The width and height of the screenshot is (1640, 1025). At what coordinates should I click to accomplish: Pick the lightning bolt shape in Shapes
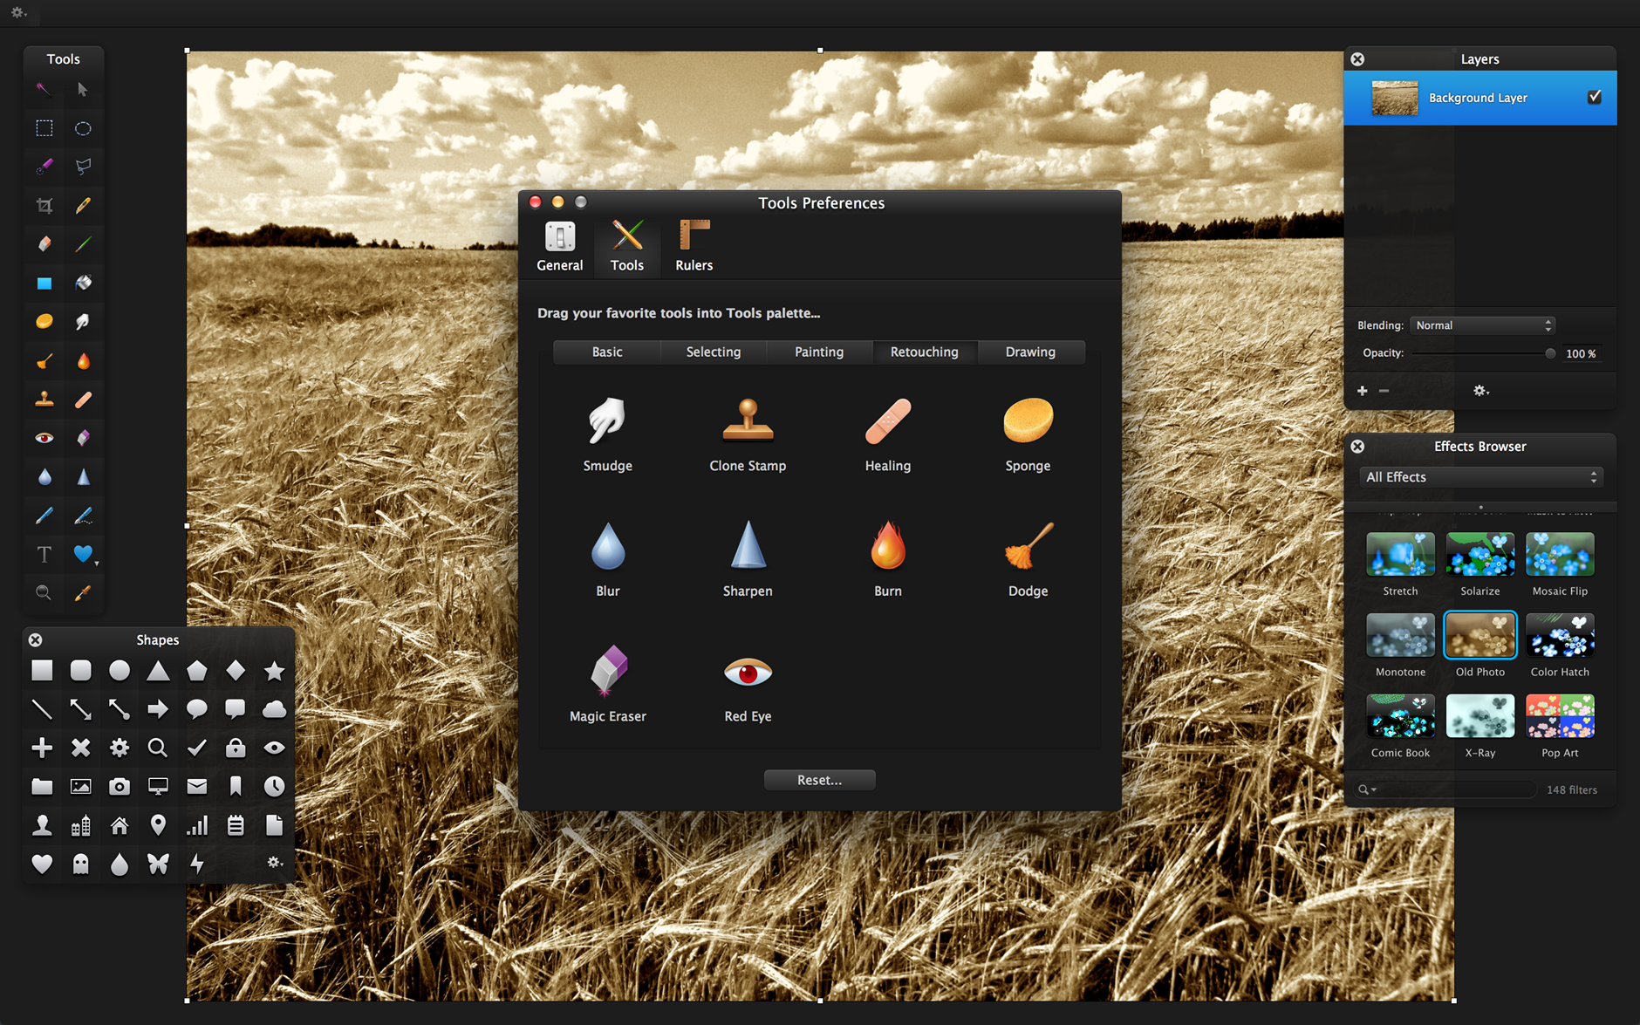tap(197, 864)
